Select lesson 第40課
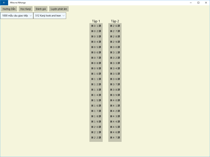 tap(115, 100)
